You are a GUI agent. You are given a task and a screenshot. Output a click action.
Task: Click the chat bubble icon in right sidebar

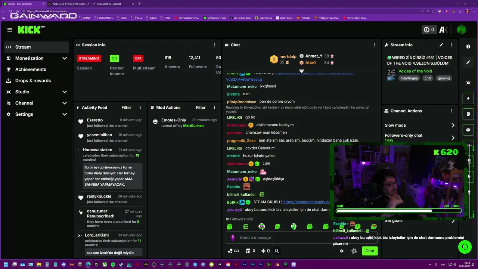click(468, 130)
